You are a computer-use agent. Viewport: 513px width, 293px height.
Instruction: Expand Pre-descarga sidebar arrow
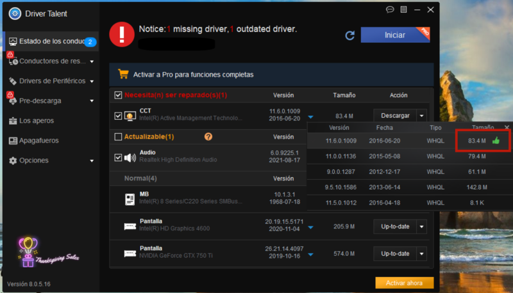[x=92, y=101]
